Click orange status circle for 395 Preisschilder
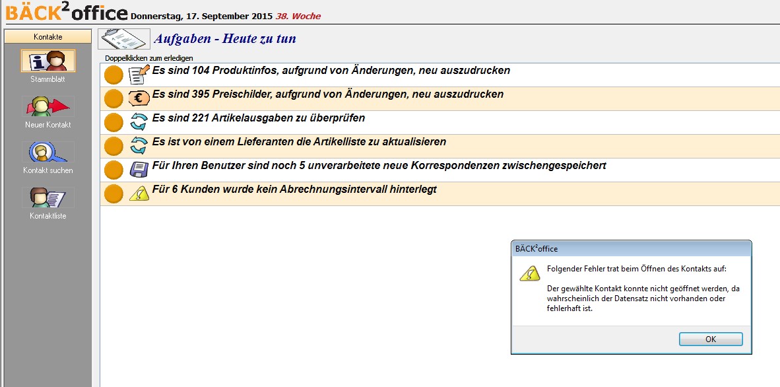Image resolution: width=780 pixels, height=387 pixels. pos(114,98)
